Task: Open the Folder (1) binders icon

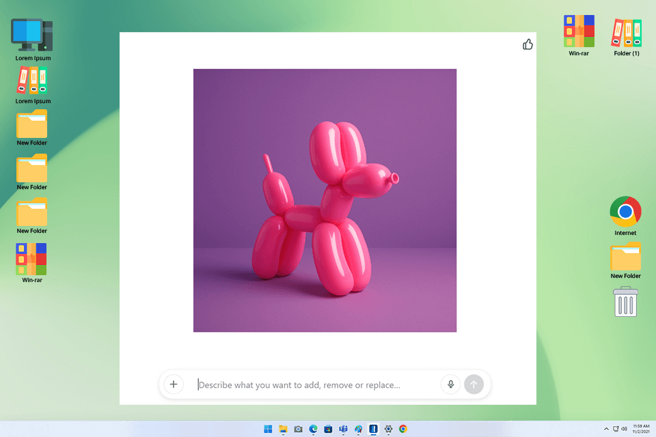Action: tap(627, 37)
